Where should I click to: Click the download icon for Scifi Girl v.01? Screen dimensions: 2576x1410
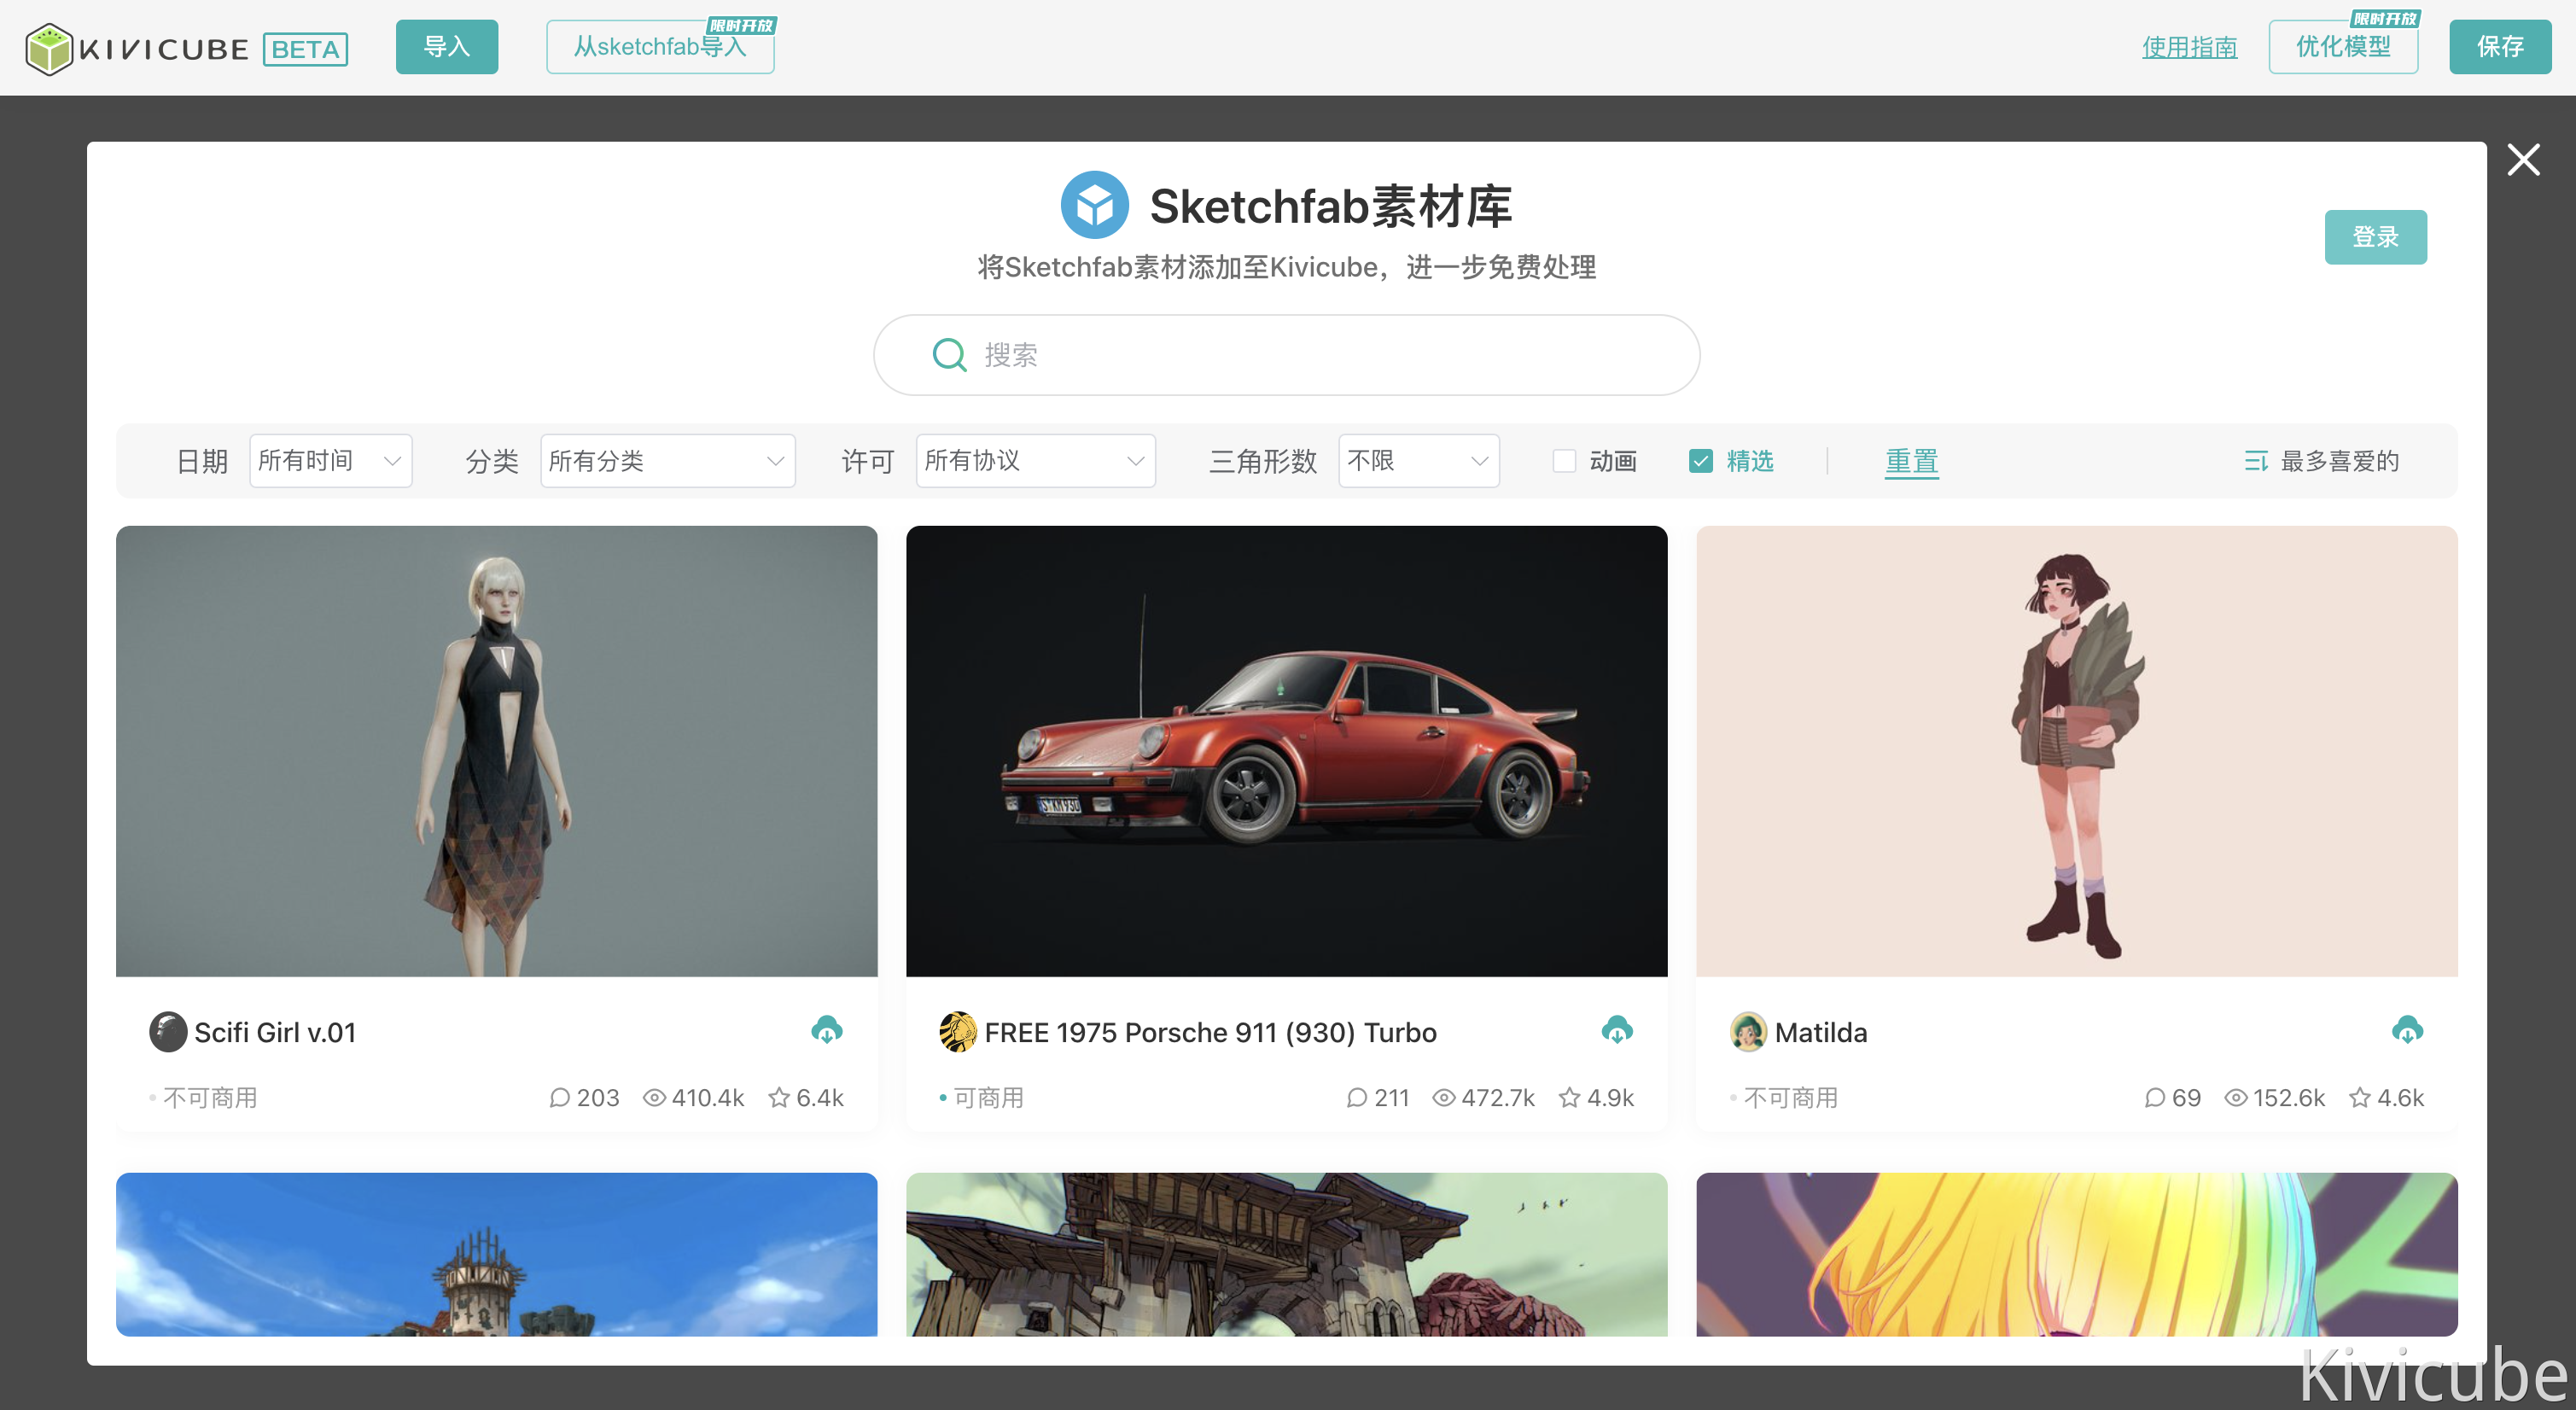[x=826, y=1030]
